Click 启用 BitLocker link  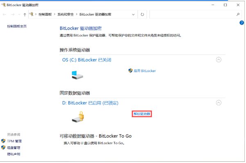[144, 71]
